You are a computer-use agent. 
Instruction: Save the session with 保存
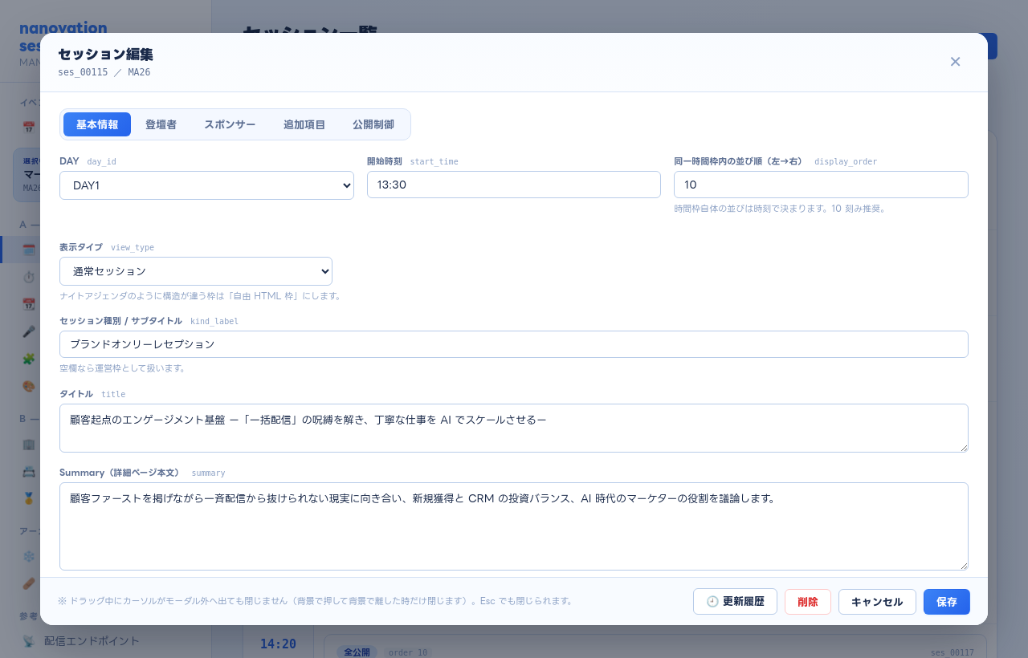(x=947, y=602)
